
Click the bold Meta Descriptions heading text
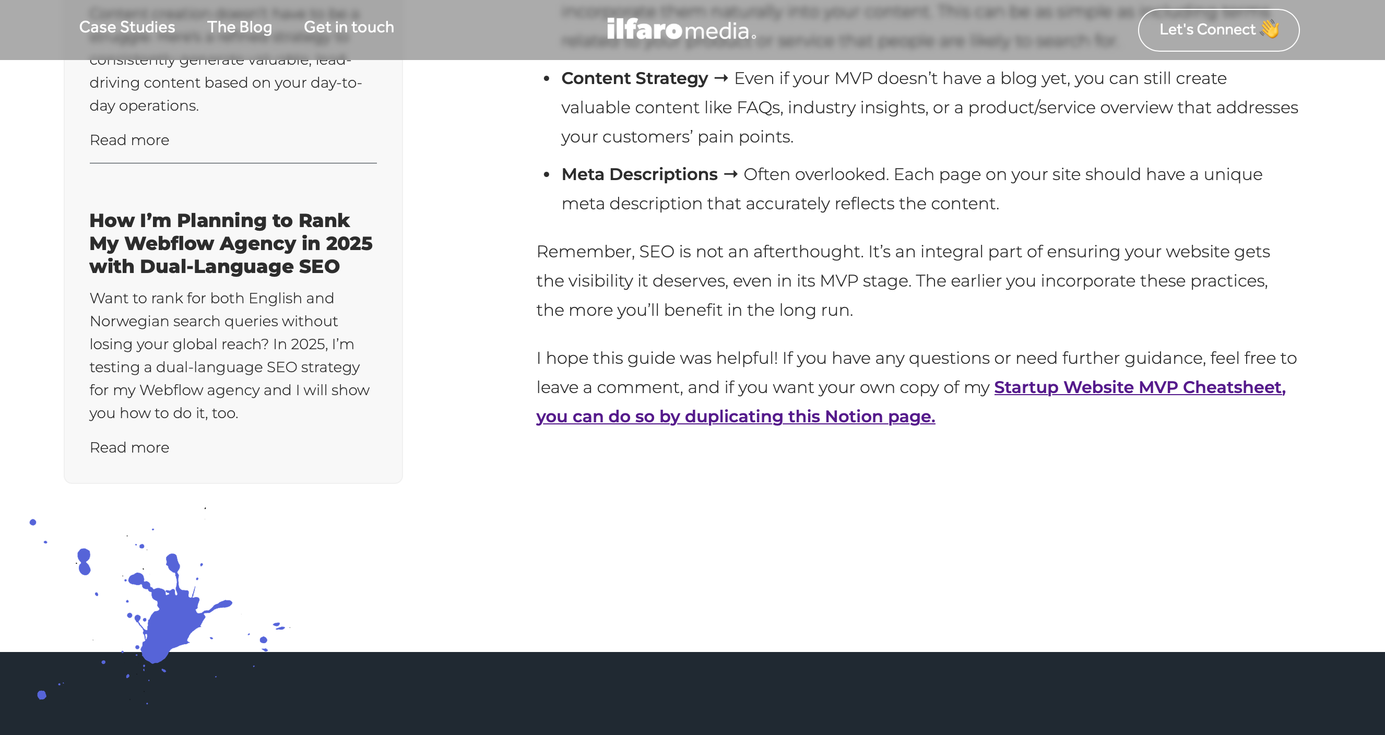640,174
